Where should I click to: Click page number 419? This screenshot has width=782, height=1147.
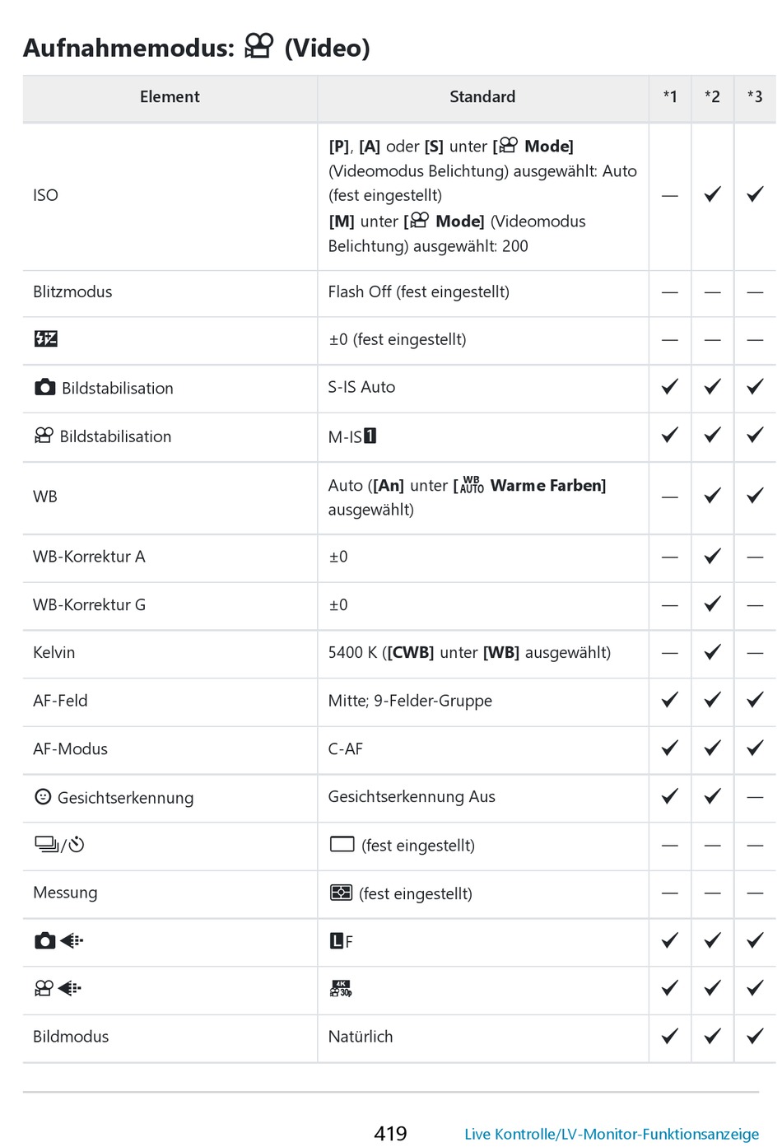click(x=390, y=1133)
